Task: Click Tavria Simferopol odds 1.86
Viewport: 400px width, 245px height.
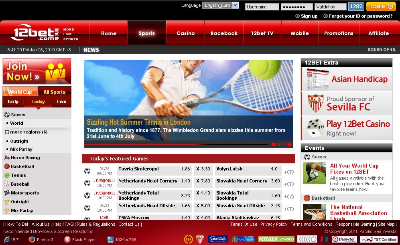Action: click(185, 169)
